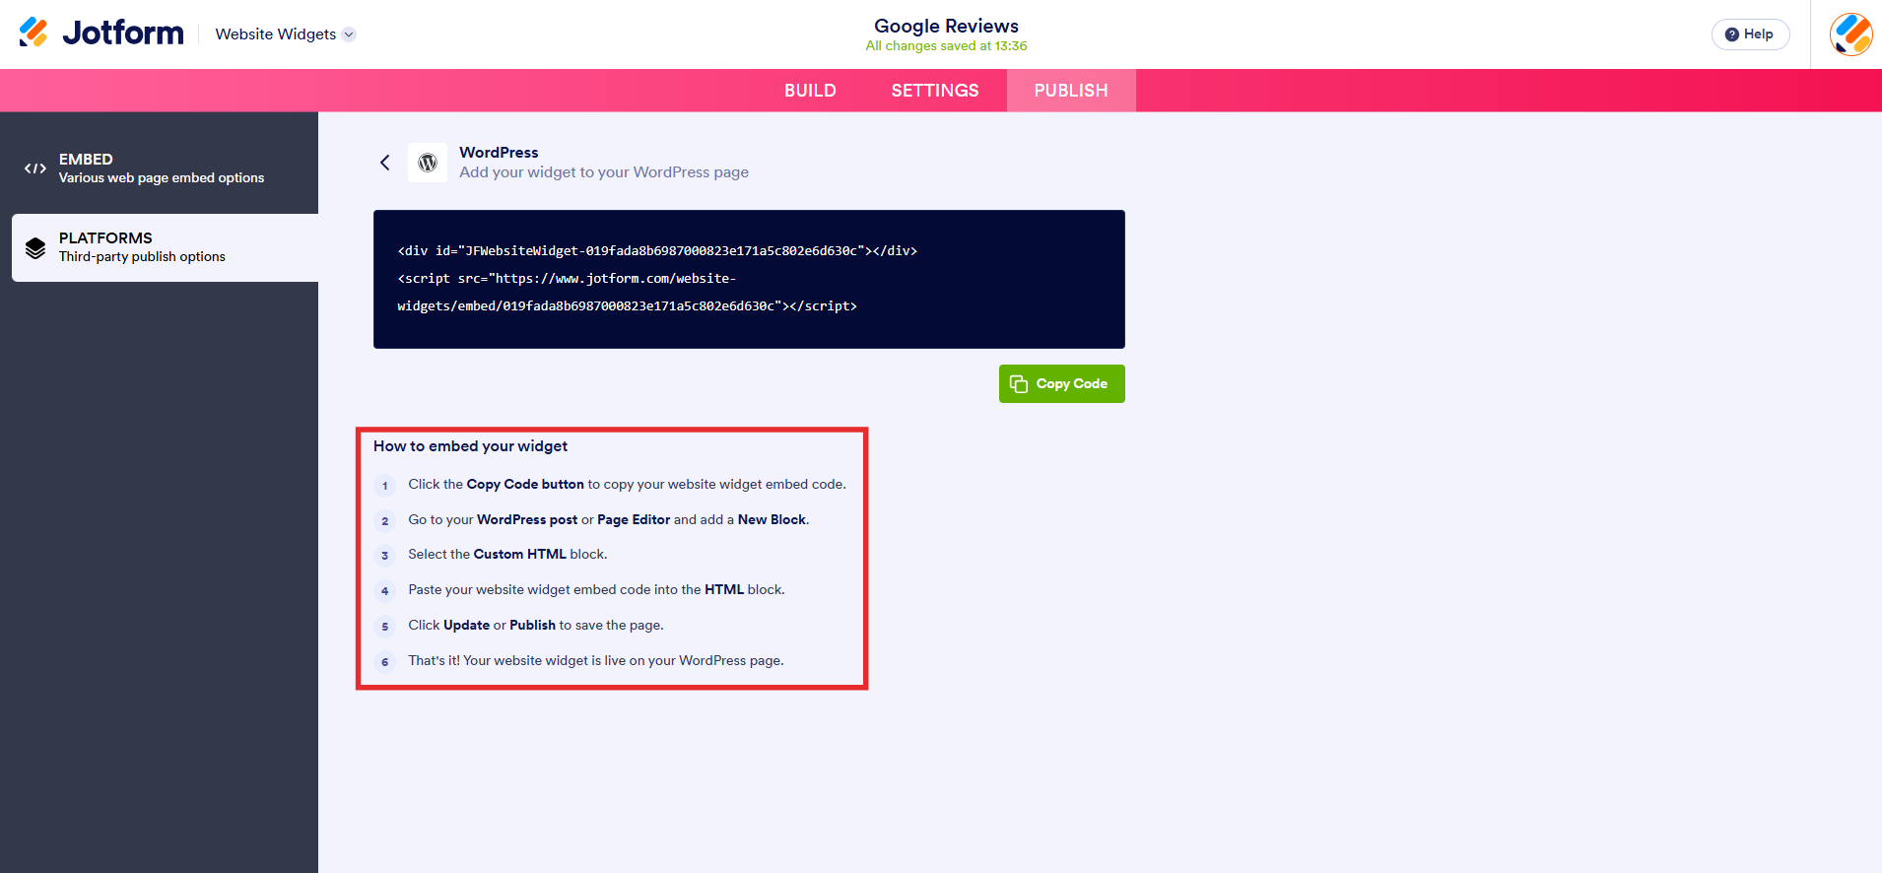1882x873 pixels.
Task: Go back with the left arrow
Action: (385, 163)
